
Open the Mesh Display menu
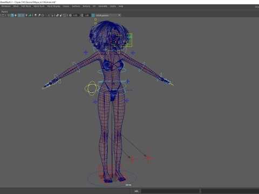point(53,6)
